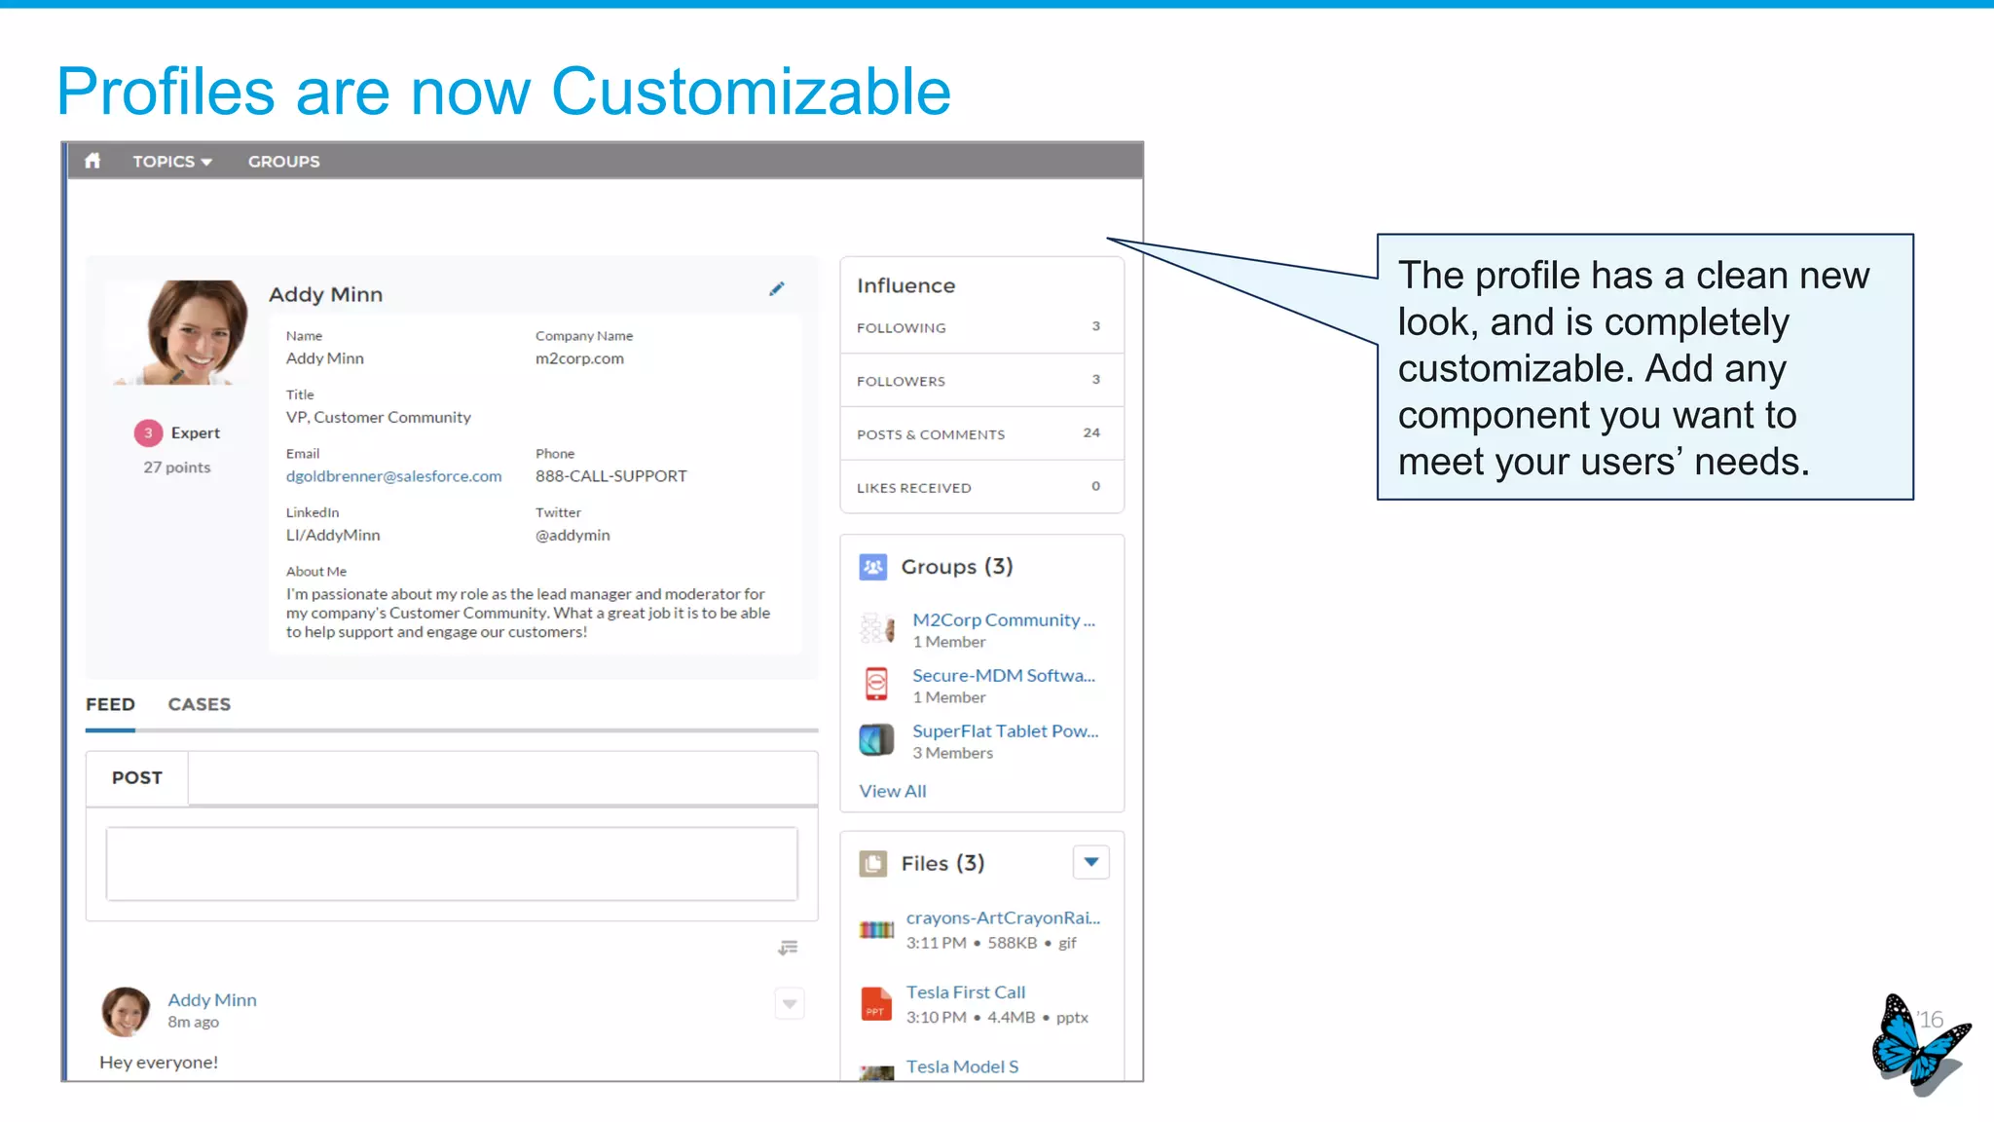Open the Addy Minn post actions dropdown

[x=790, y=1003]
